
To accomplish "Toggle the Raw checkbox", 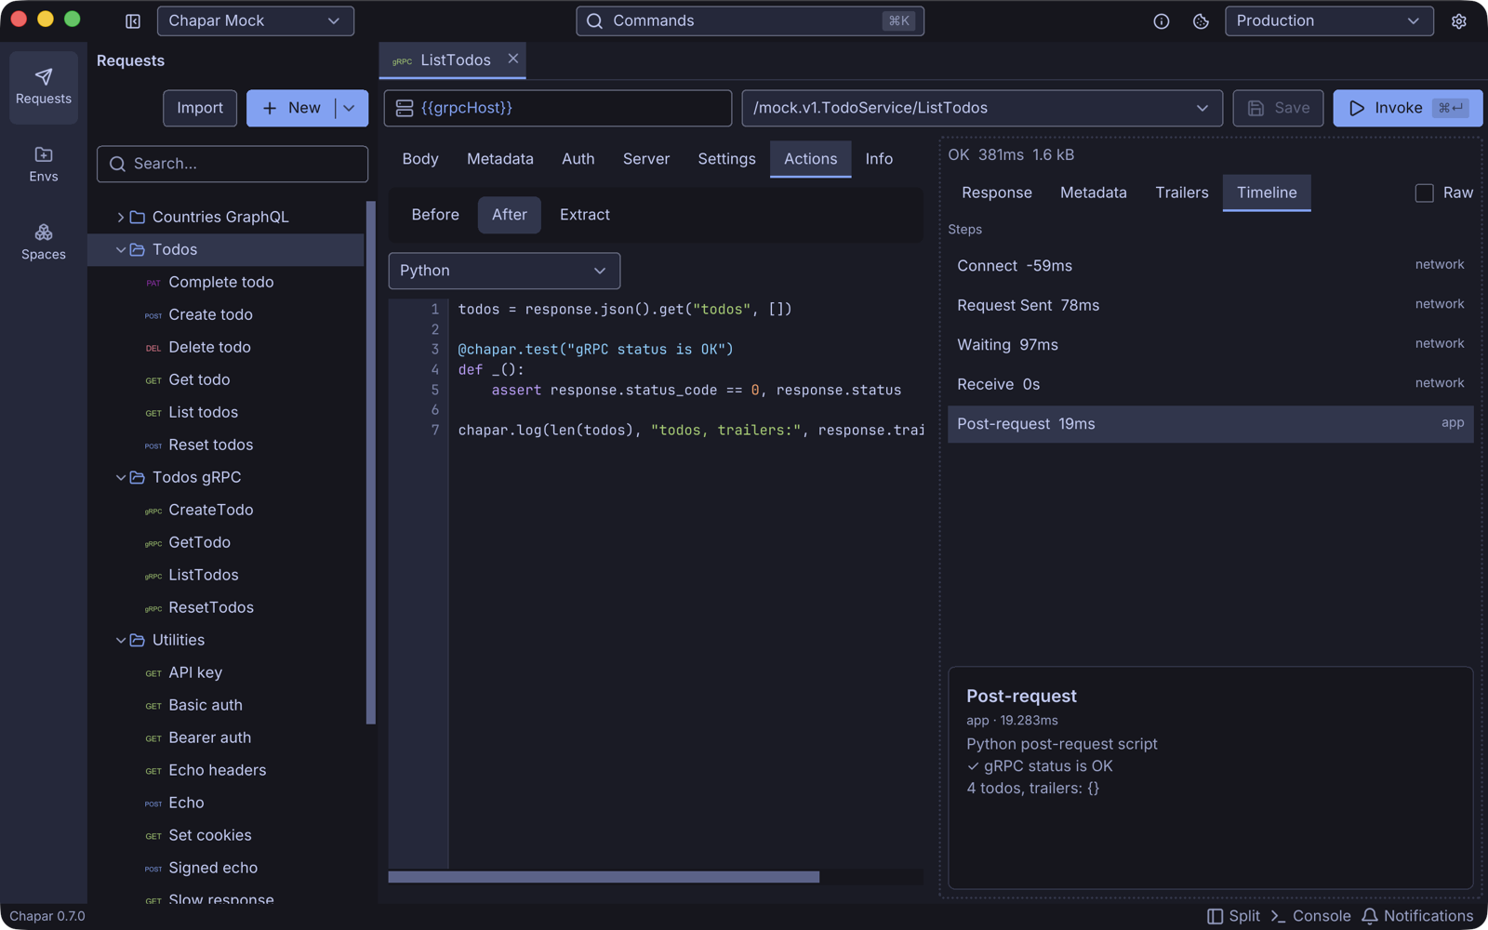I will pyautogui.click(x=1424, y=193).
